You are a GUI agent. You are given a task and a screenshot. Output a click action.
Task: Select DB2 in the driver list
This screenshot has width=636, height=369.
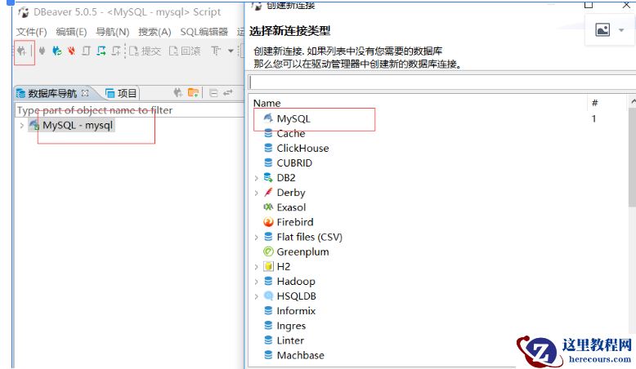286,178
